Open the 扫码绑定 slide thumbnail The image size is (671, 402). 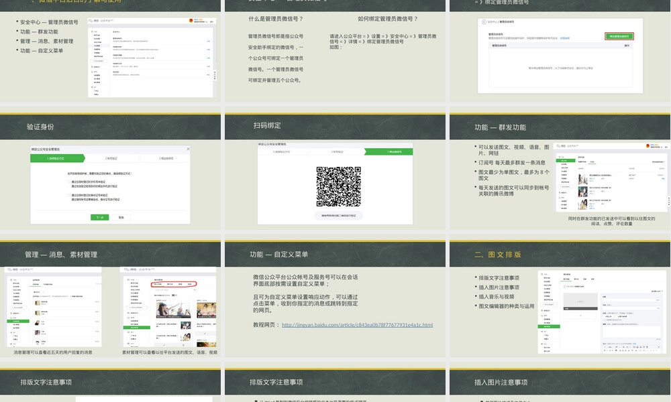click(335, 170)
